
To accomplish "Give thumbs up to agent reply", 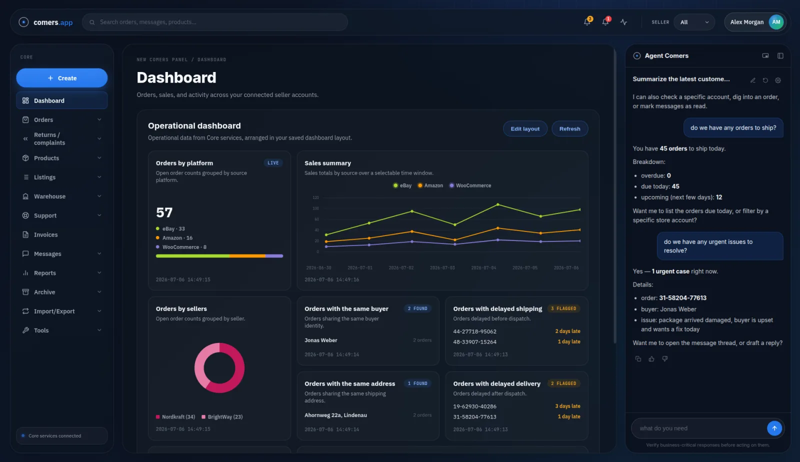I will [x=651, y=359].
